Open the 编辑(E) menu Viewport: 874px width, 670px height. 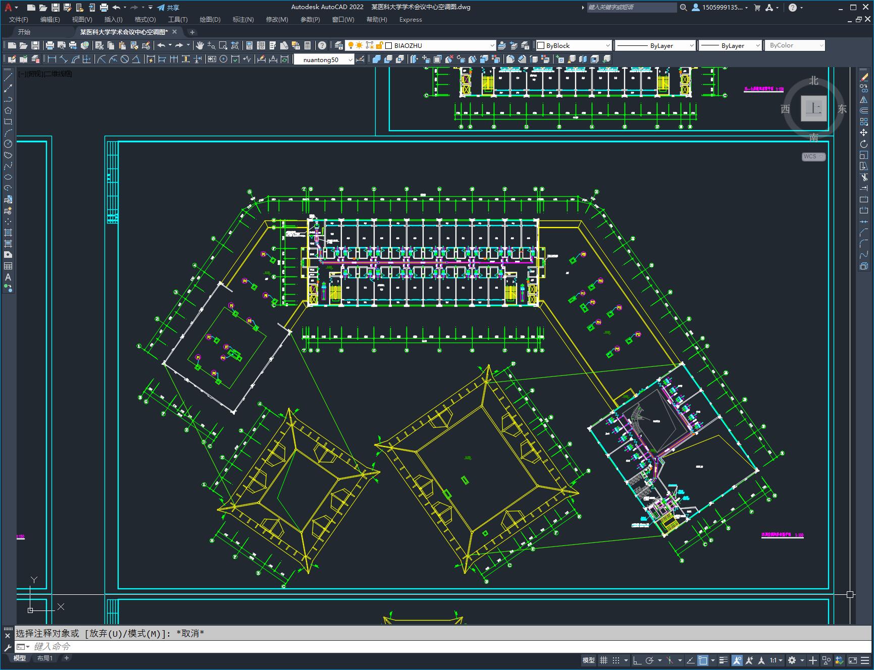coord(50,20)
